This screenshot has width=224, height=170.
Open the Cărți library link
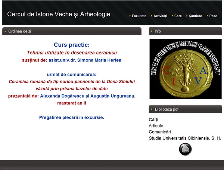click(153, 120)
